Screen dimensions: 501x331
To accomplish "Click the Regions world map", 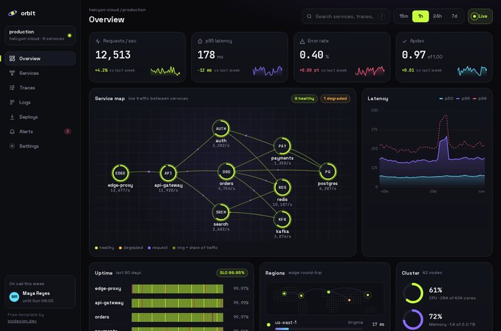I will (325, 299).
